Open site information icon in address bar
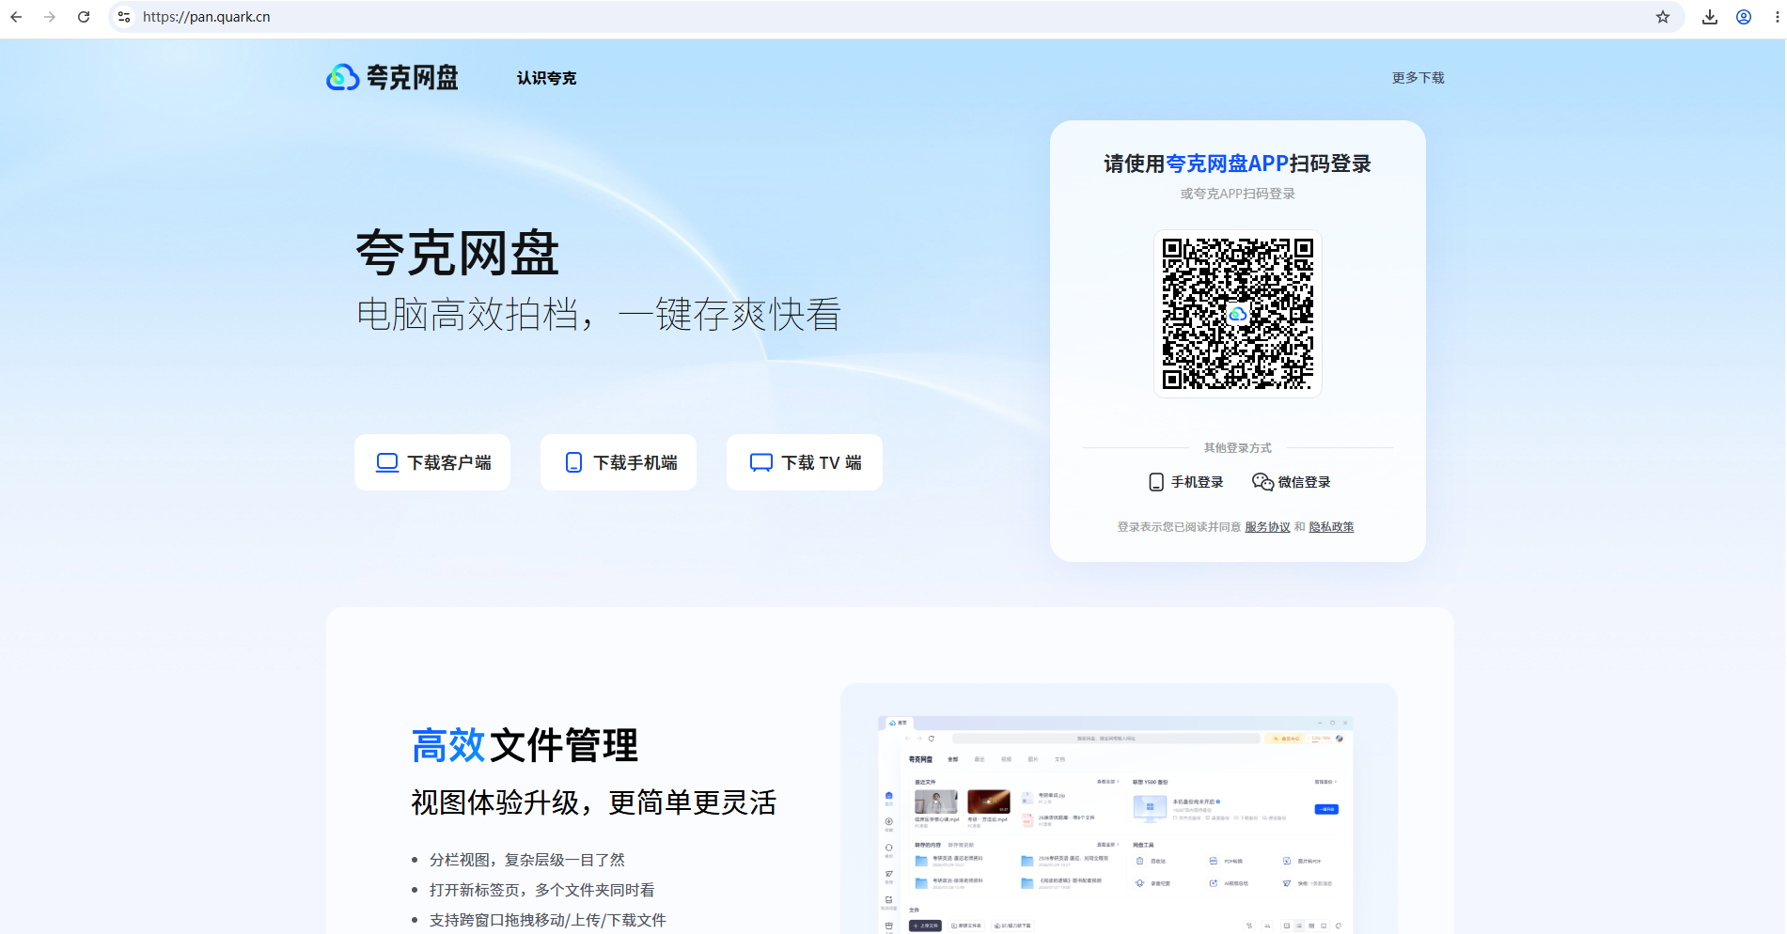1787x934 pixels. [x=124, y=17]
